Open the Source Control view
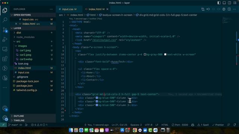The height and width of the screenshot is (134, 239). coord(5,30)
